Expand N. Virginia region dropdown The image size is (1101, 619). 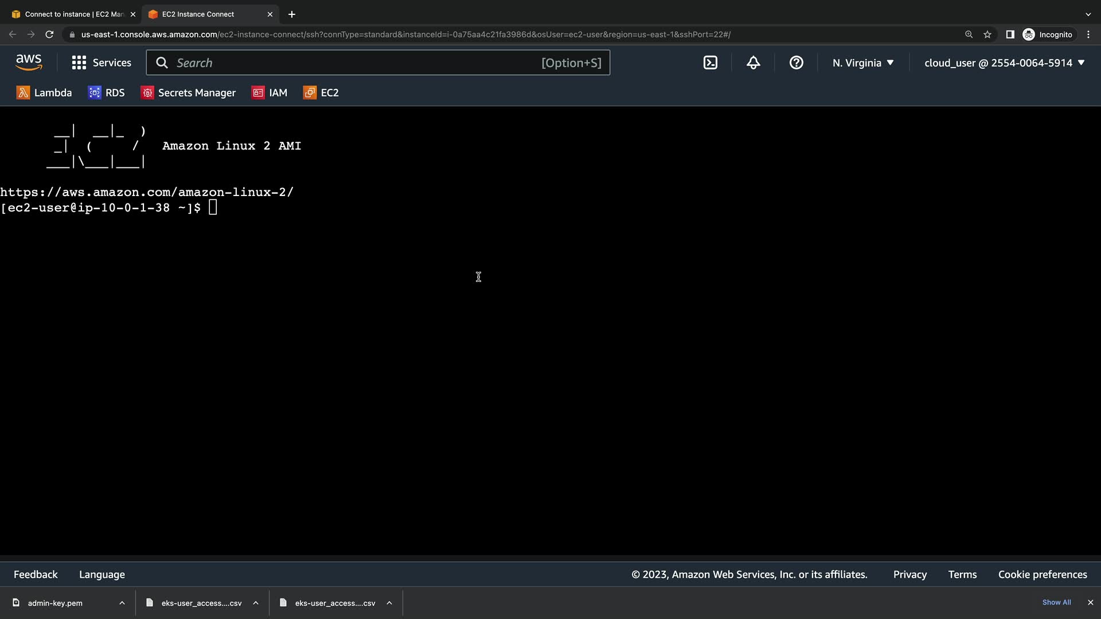(x=863, y=63)
